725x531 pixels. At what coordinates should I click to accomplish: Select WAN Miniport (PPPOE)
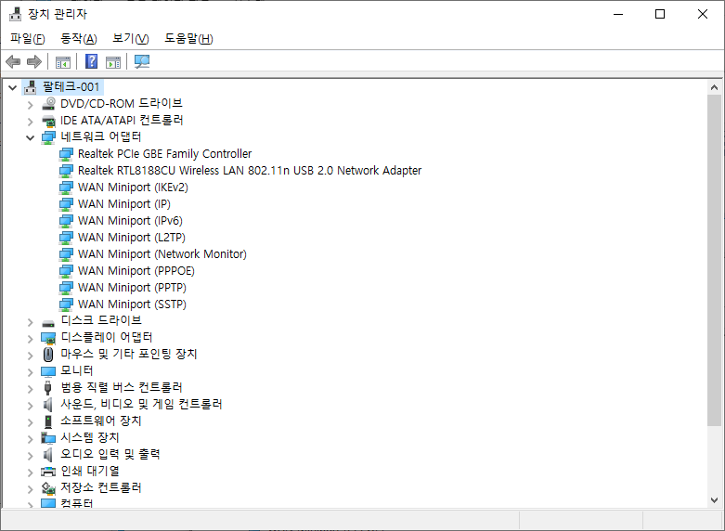point(136,270)
